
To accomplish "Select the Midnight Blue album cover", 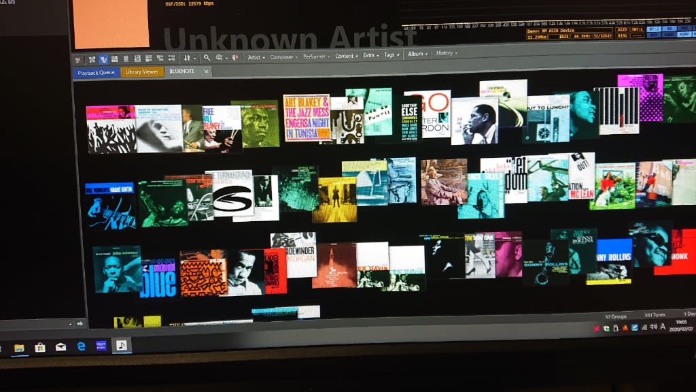I will tap(158, 278).
